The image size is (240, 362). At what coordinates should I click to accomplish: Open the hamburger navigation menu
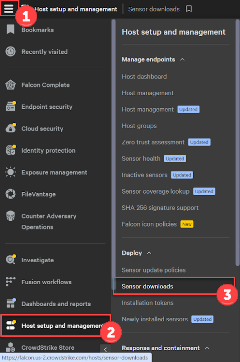click(9, 9)
